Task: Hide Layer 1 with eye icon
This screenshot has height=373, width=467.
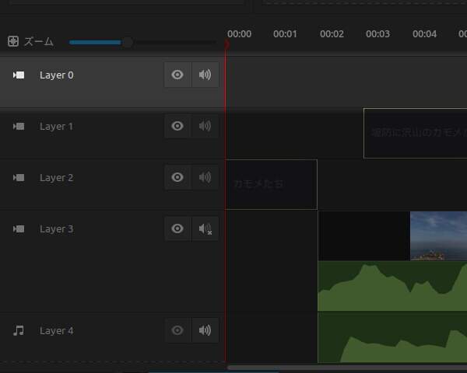Action: coord(177,127)
